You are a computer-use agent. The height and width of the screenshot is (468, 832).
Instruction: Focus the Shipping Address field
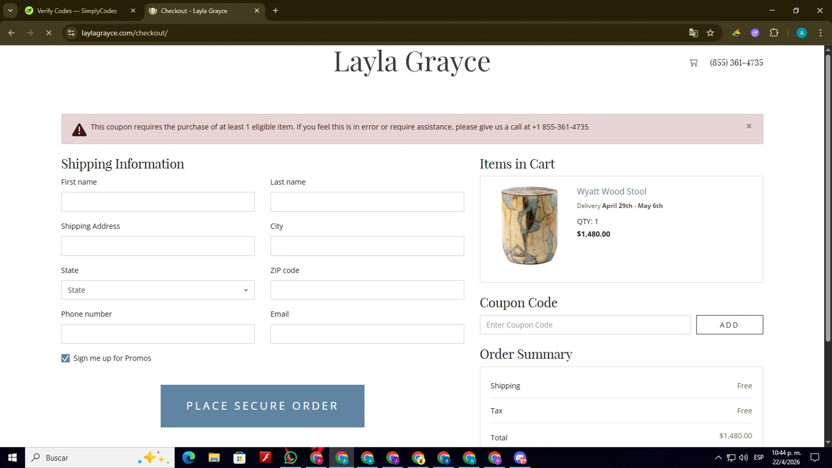158,246
